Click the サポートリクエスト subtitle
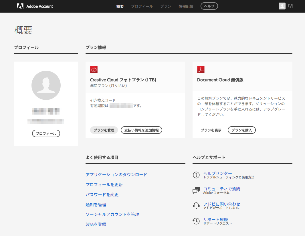The height and width of the screenshot is (236, 305). coord(217,223)
